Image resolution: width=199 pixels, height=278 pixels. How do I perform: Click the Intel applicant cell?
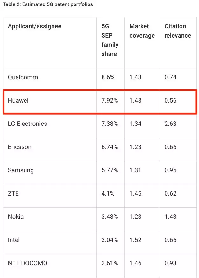click(x=14, y=240)
